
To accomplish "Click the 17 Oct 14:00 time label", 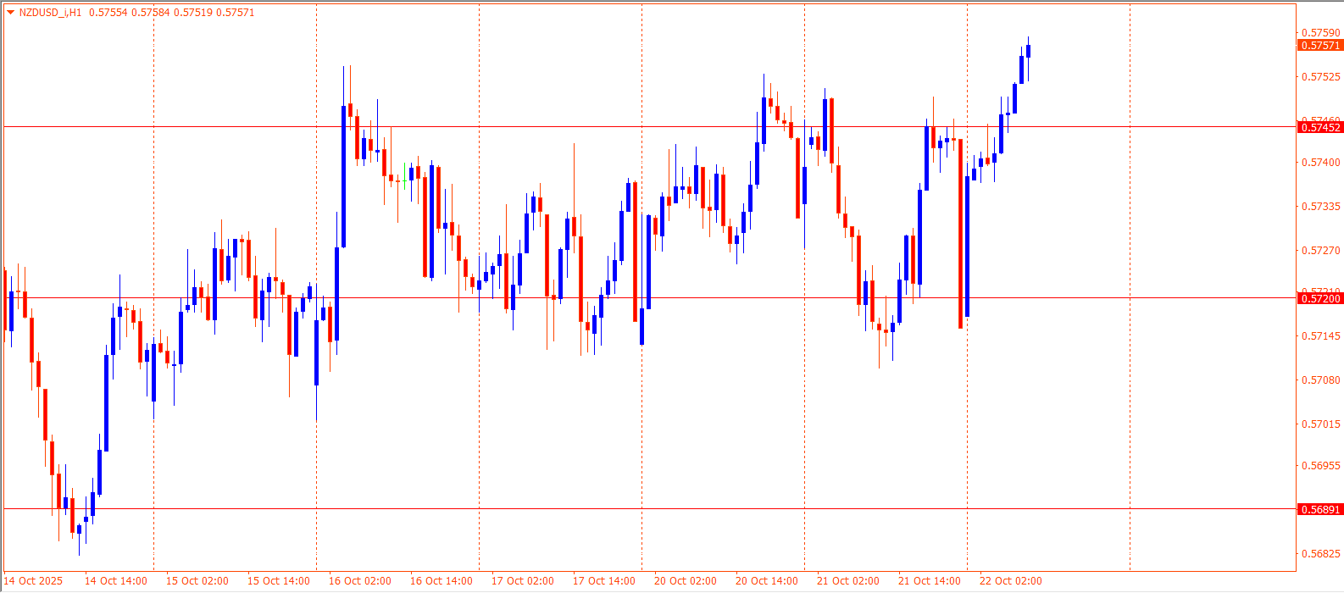I will 604,581.
